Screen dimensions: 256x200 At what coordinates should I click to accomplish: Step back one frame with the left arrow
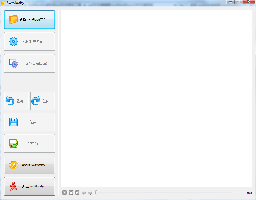point(84,192)
